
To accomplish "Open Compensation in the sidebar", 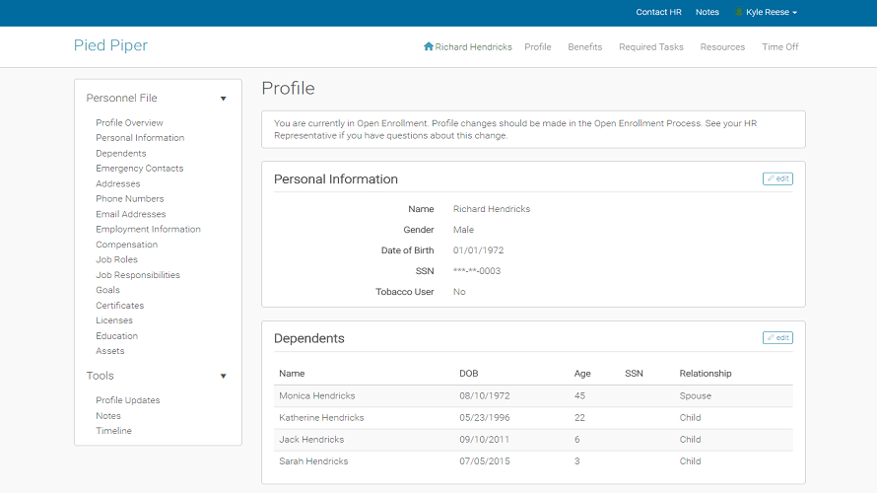I will [126, 245].
